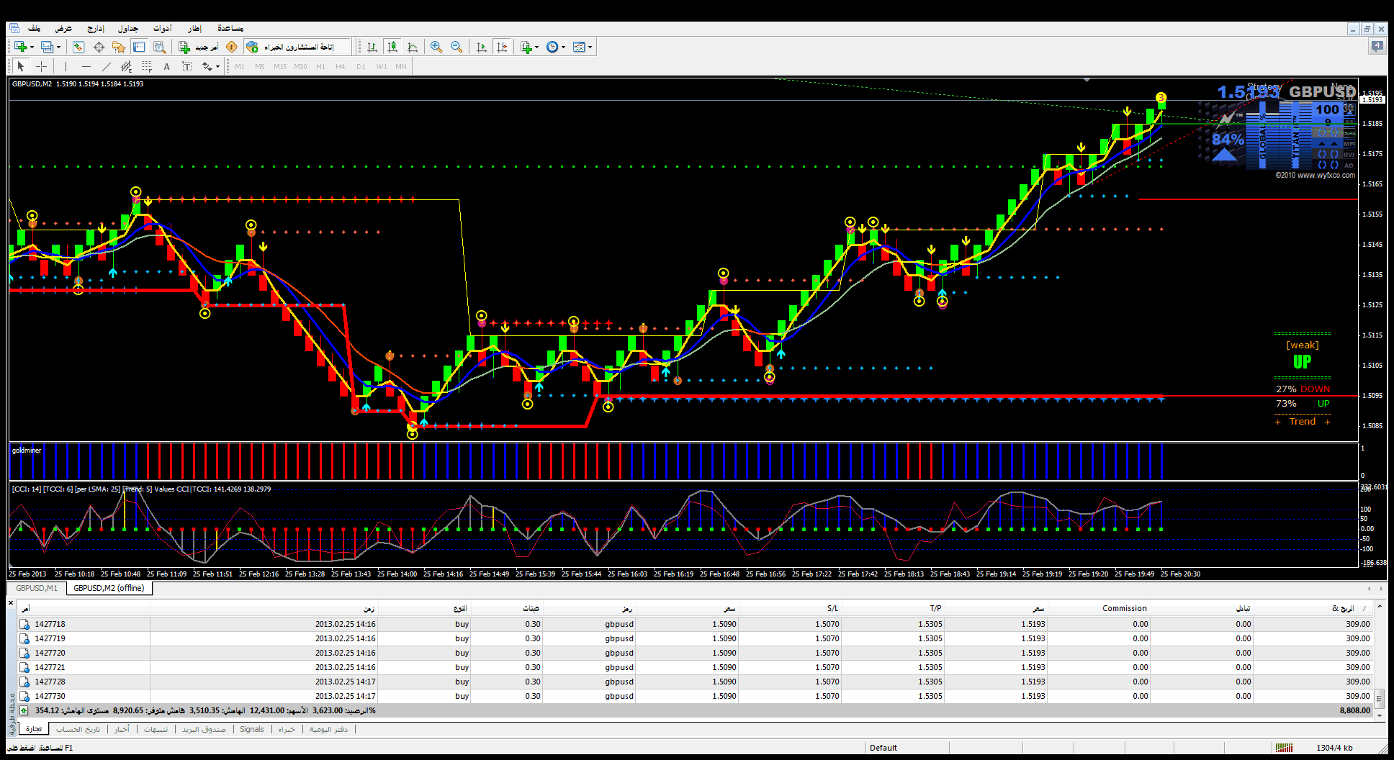
Task: Activate the crosshair cursor
Action: point(42,66)
